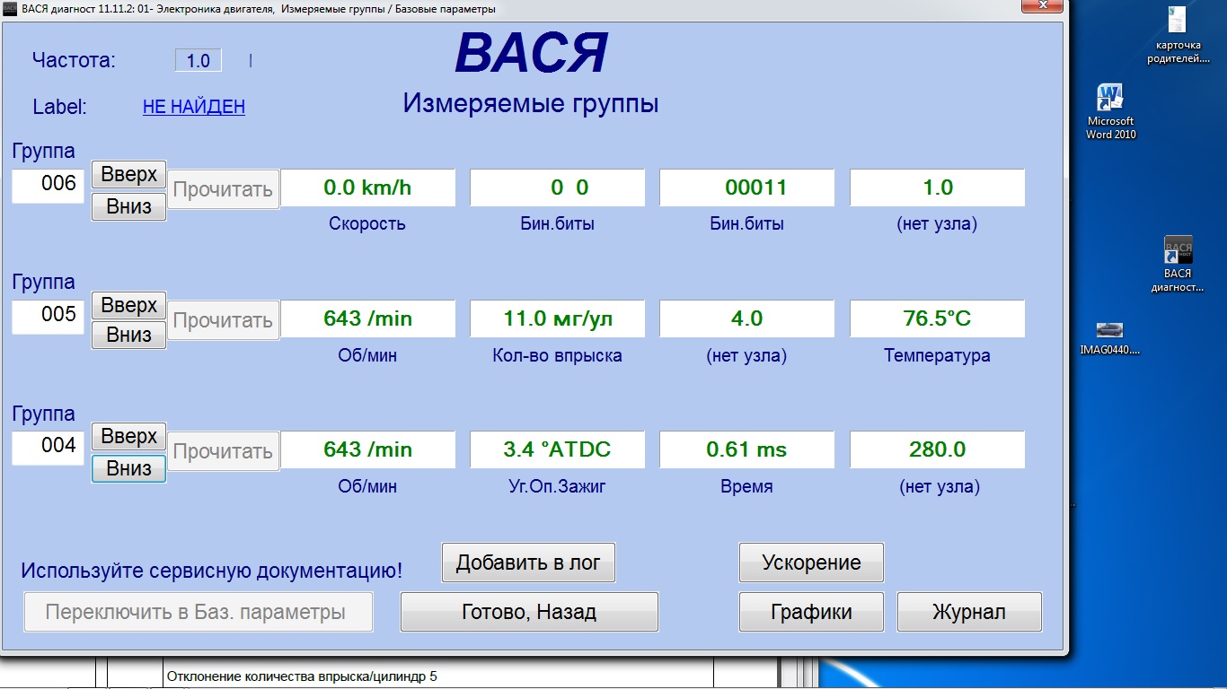
Task: Click the НЕ НАЙДЕН label link
Action: 193,107
